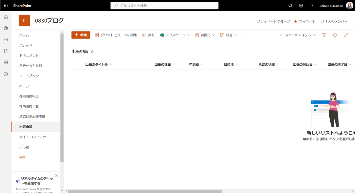Open the more commands ellipsis menu

tap(245, 35)
